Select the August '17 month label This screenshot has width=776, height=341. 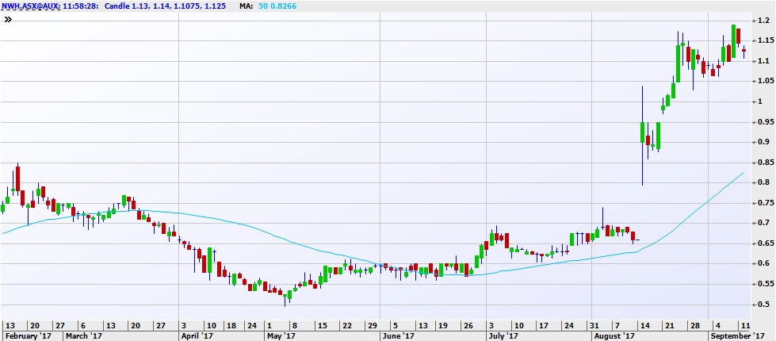coord(614,335)
